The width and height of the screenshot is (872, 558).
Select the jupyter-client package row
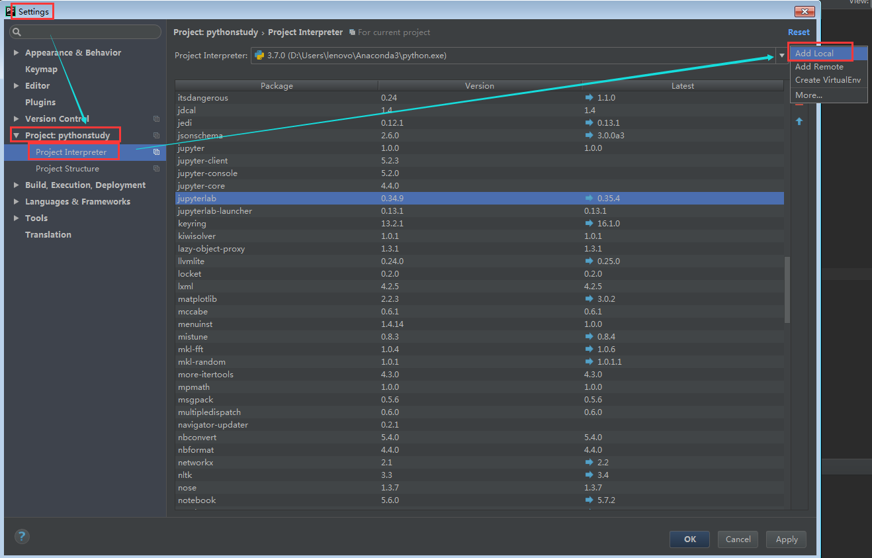point(480,160)
